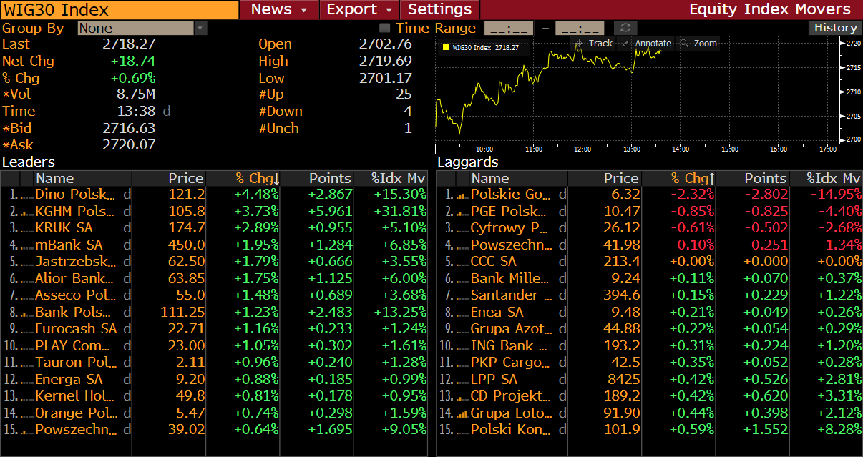Expand the News menu arrow
Screen dimensions: 863x457
click(x=304, y=10)
